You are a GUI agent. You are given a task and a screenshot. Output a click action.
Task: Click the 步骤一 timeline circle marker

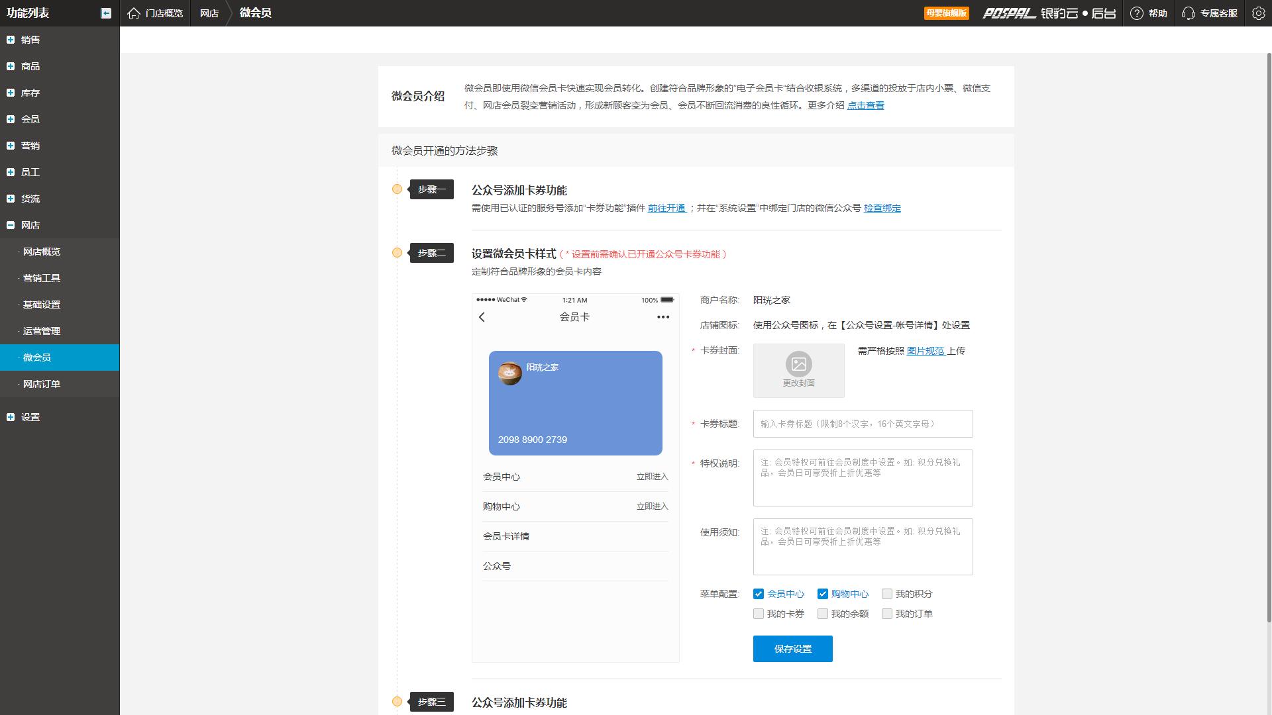coord(397,189)
